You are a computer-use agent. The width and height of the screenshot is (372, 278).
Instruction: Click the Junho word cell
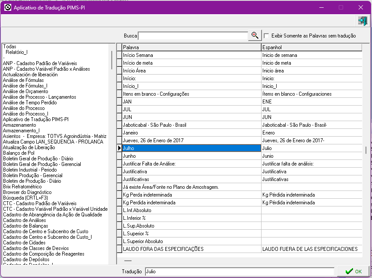click(x=192, y=156)
